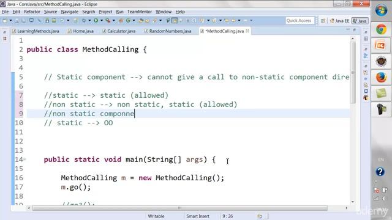Viewport: 392px width, 220px height.
Task: Click the scroll up arrow of editor
Action: pos(353,38)
